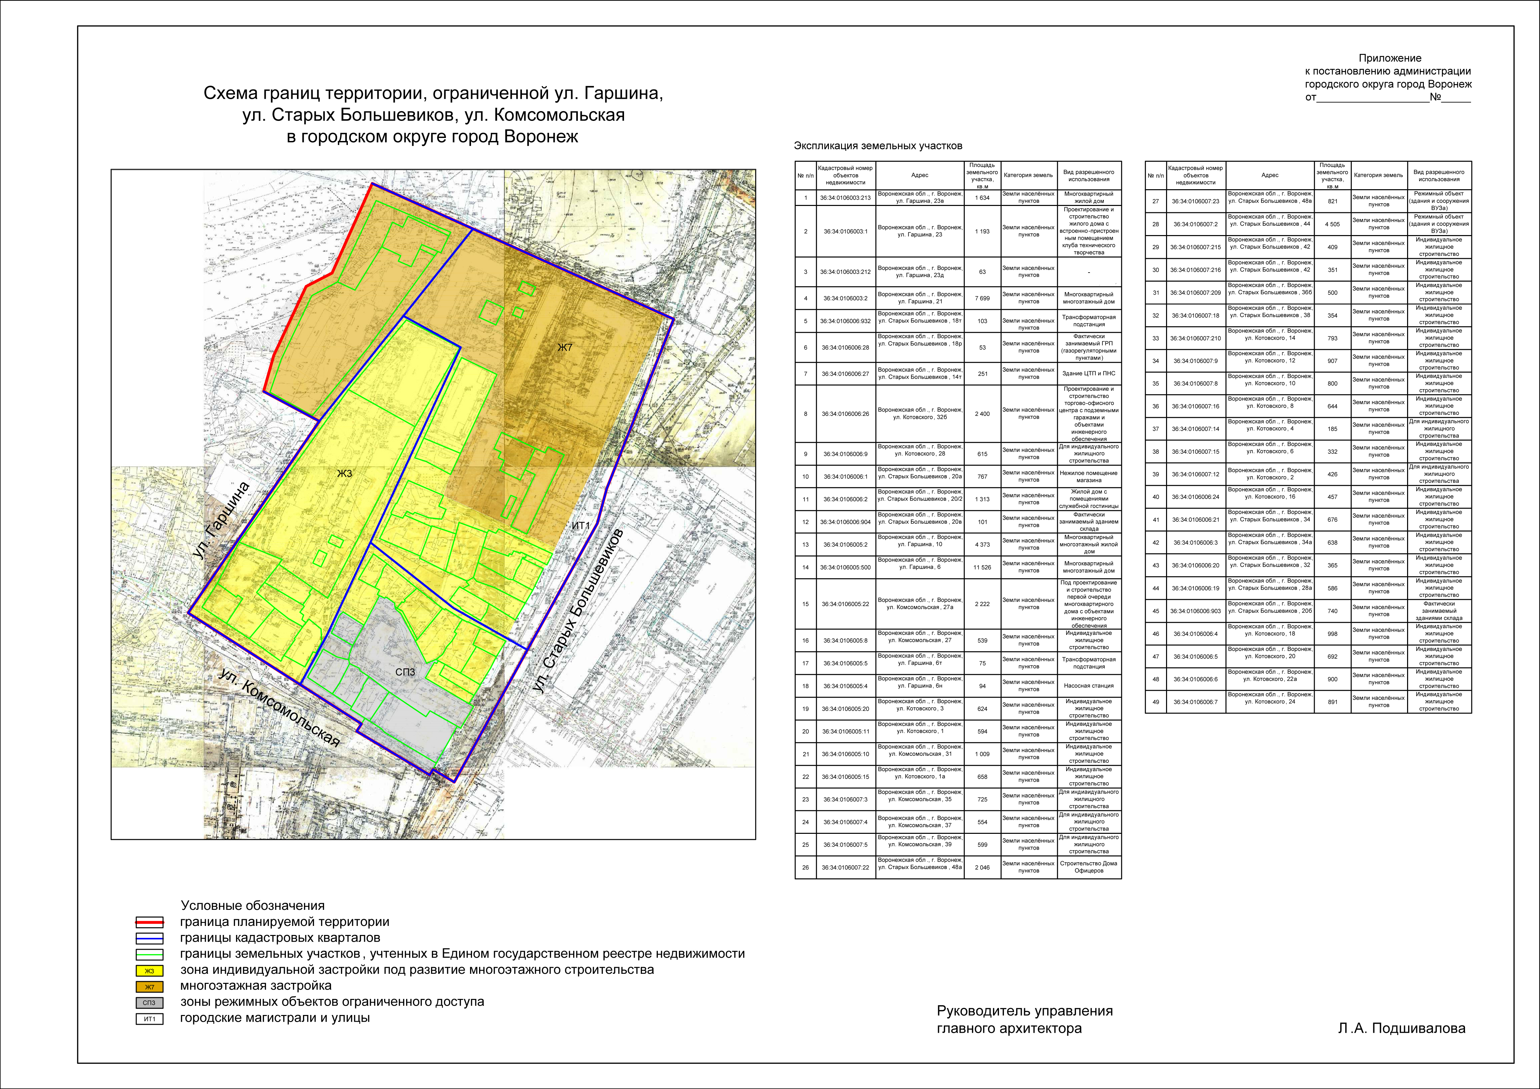Image resolution: width=1540 pixels, height=1089 pixels.
Task: Click the red boundary line legend symbol
Action: click(x=149, y=923)
